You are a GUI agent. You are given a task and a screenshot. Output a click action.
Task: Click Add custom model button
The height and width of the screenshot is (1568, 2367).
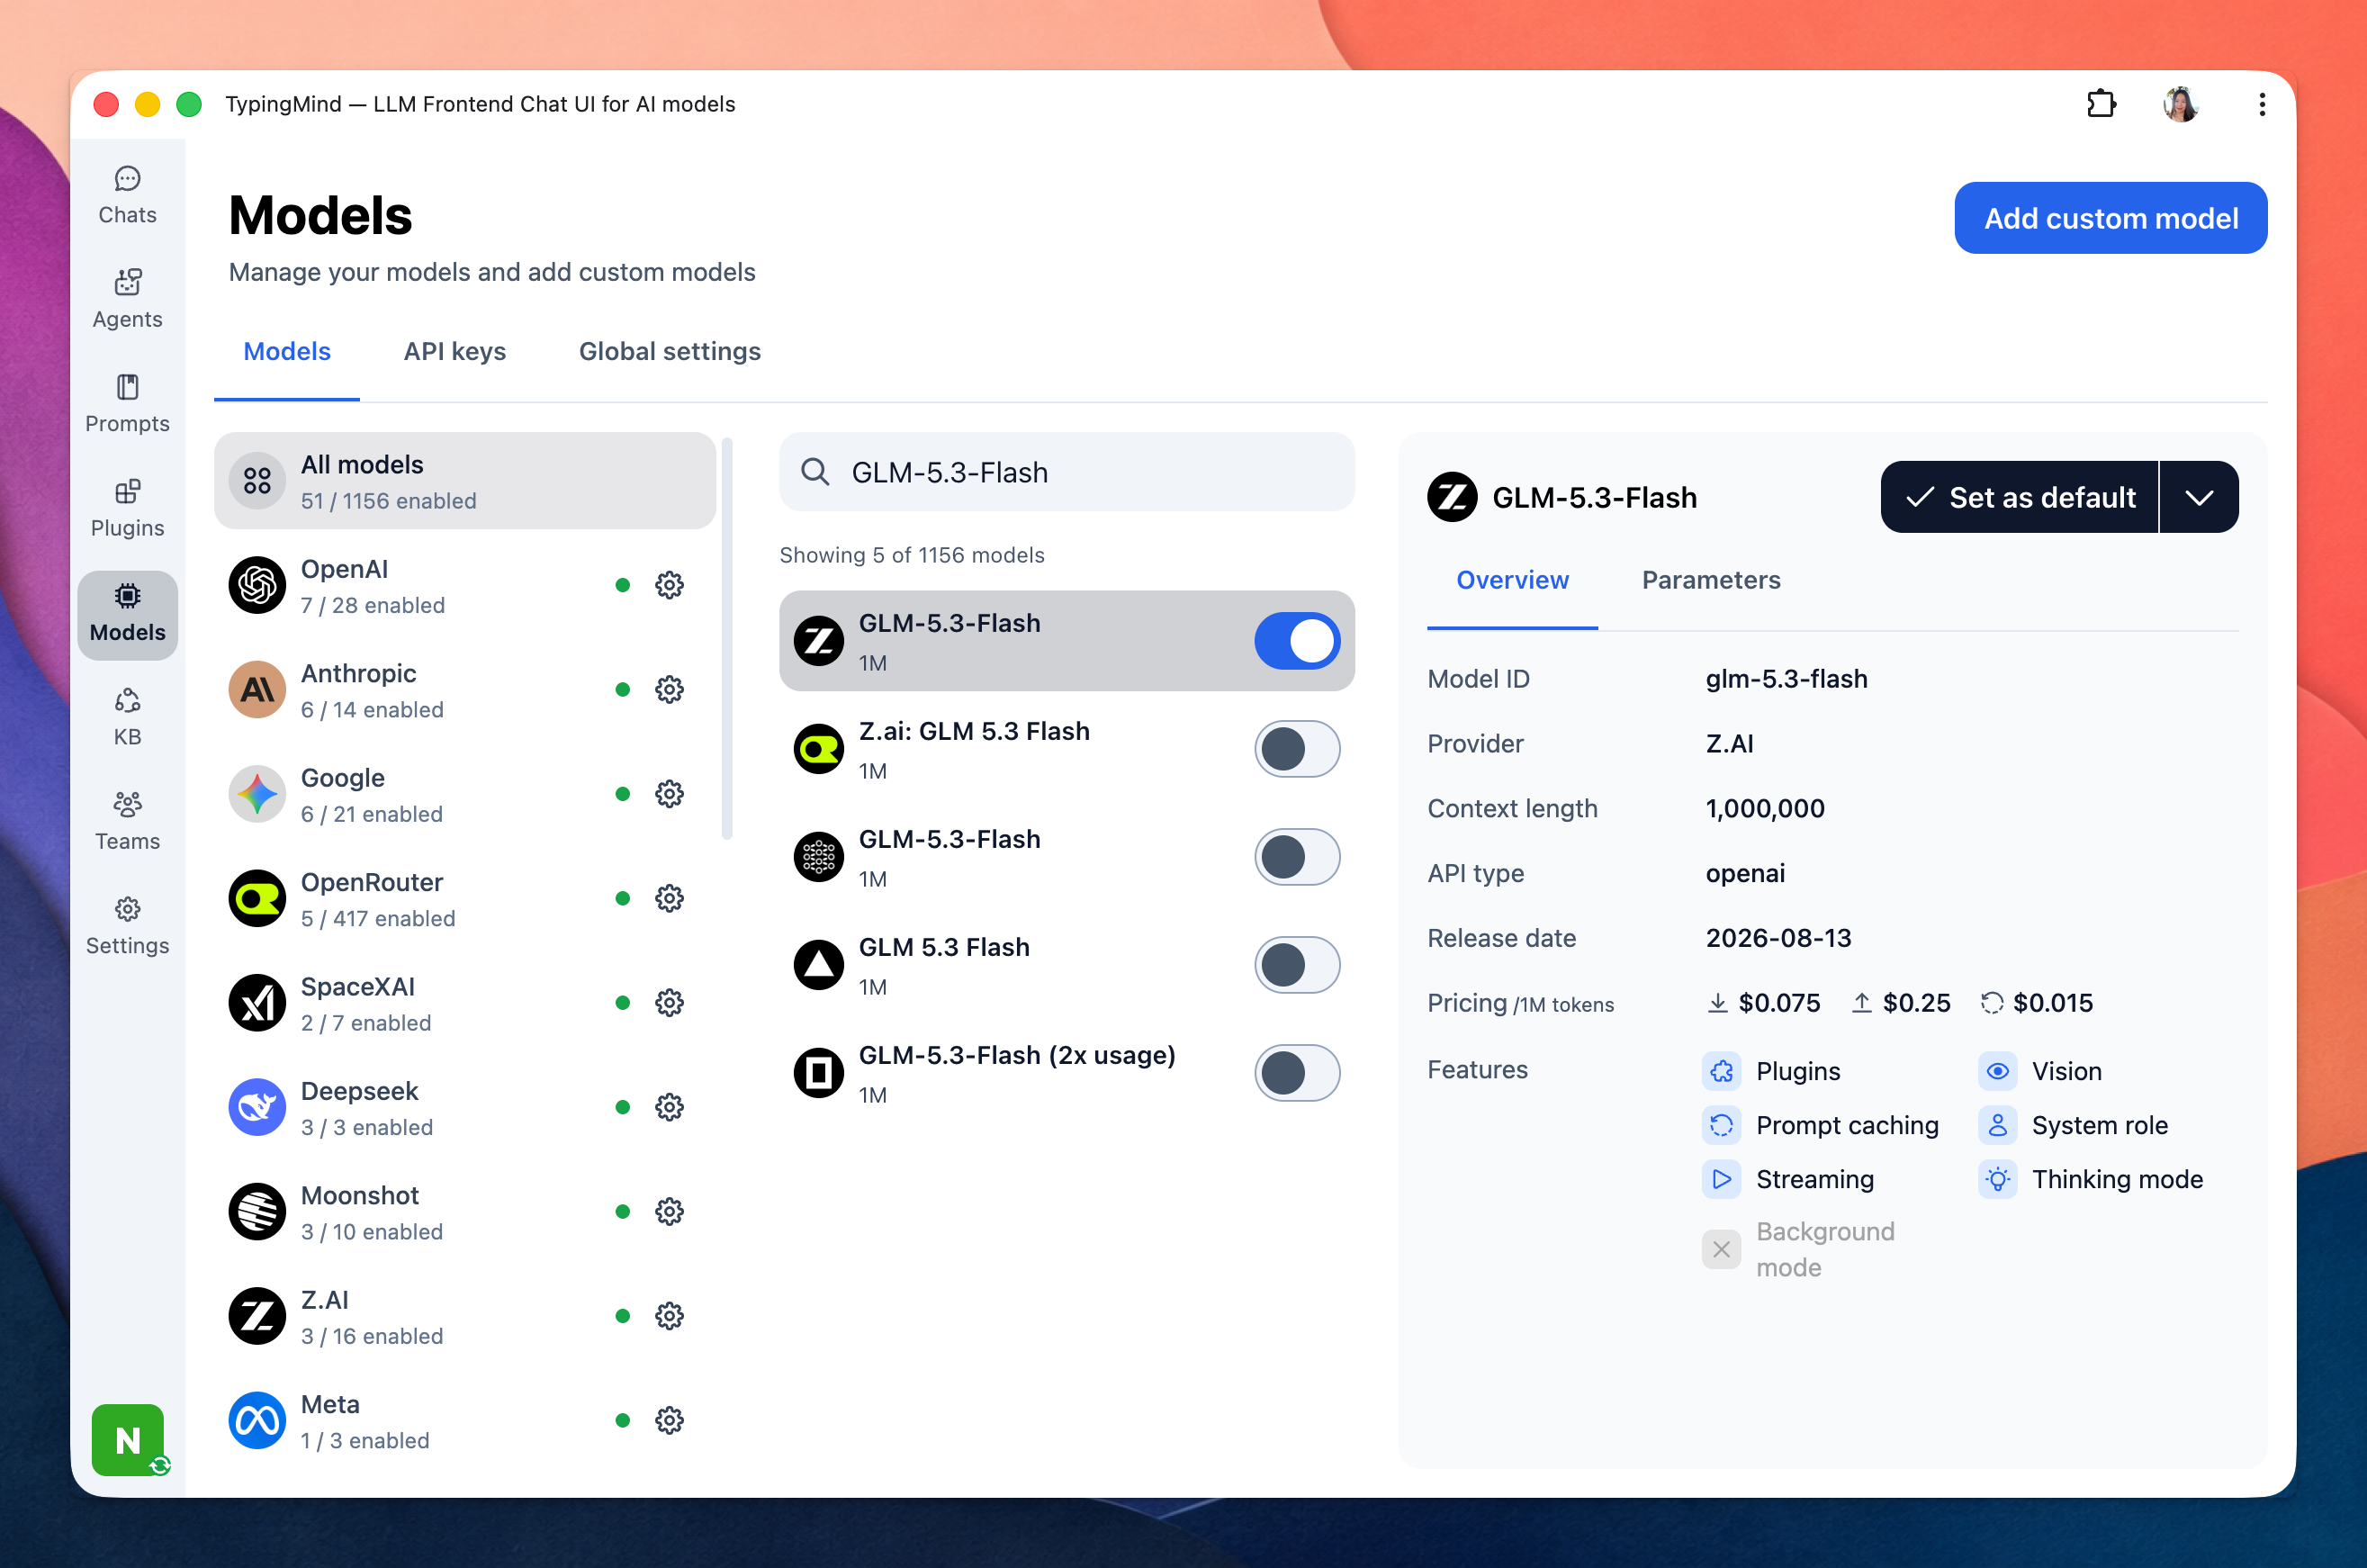point(2110,218)
